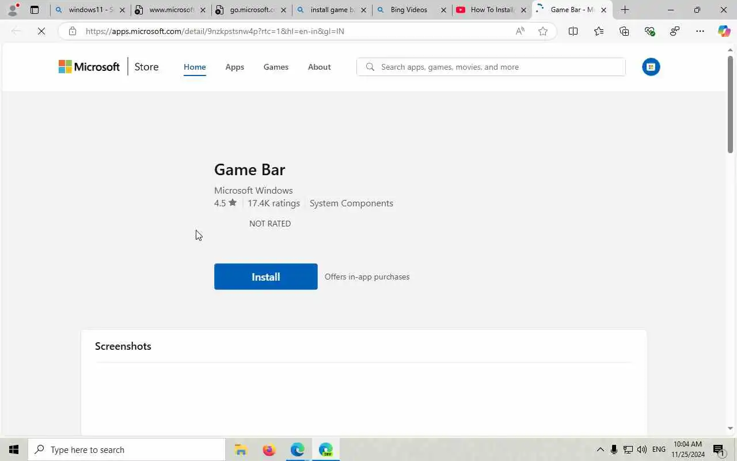737x461 pixels.
Task: Open Microsoft Edge from taskbar
Action: 297,449
